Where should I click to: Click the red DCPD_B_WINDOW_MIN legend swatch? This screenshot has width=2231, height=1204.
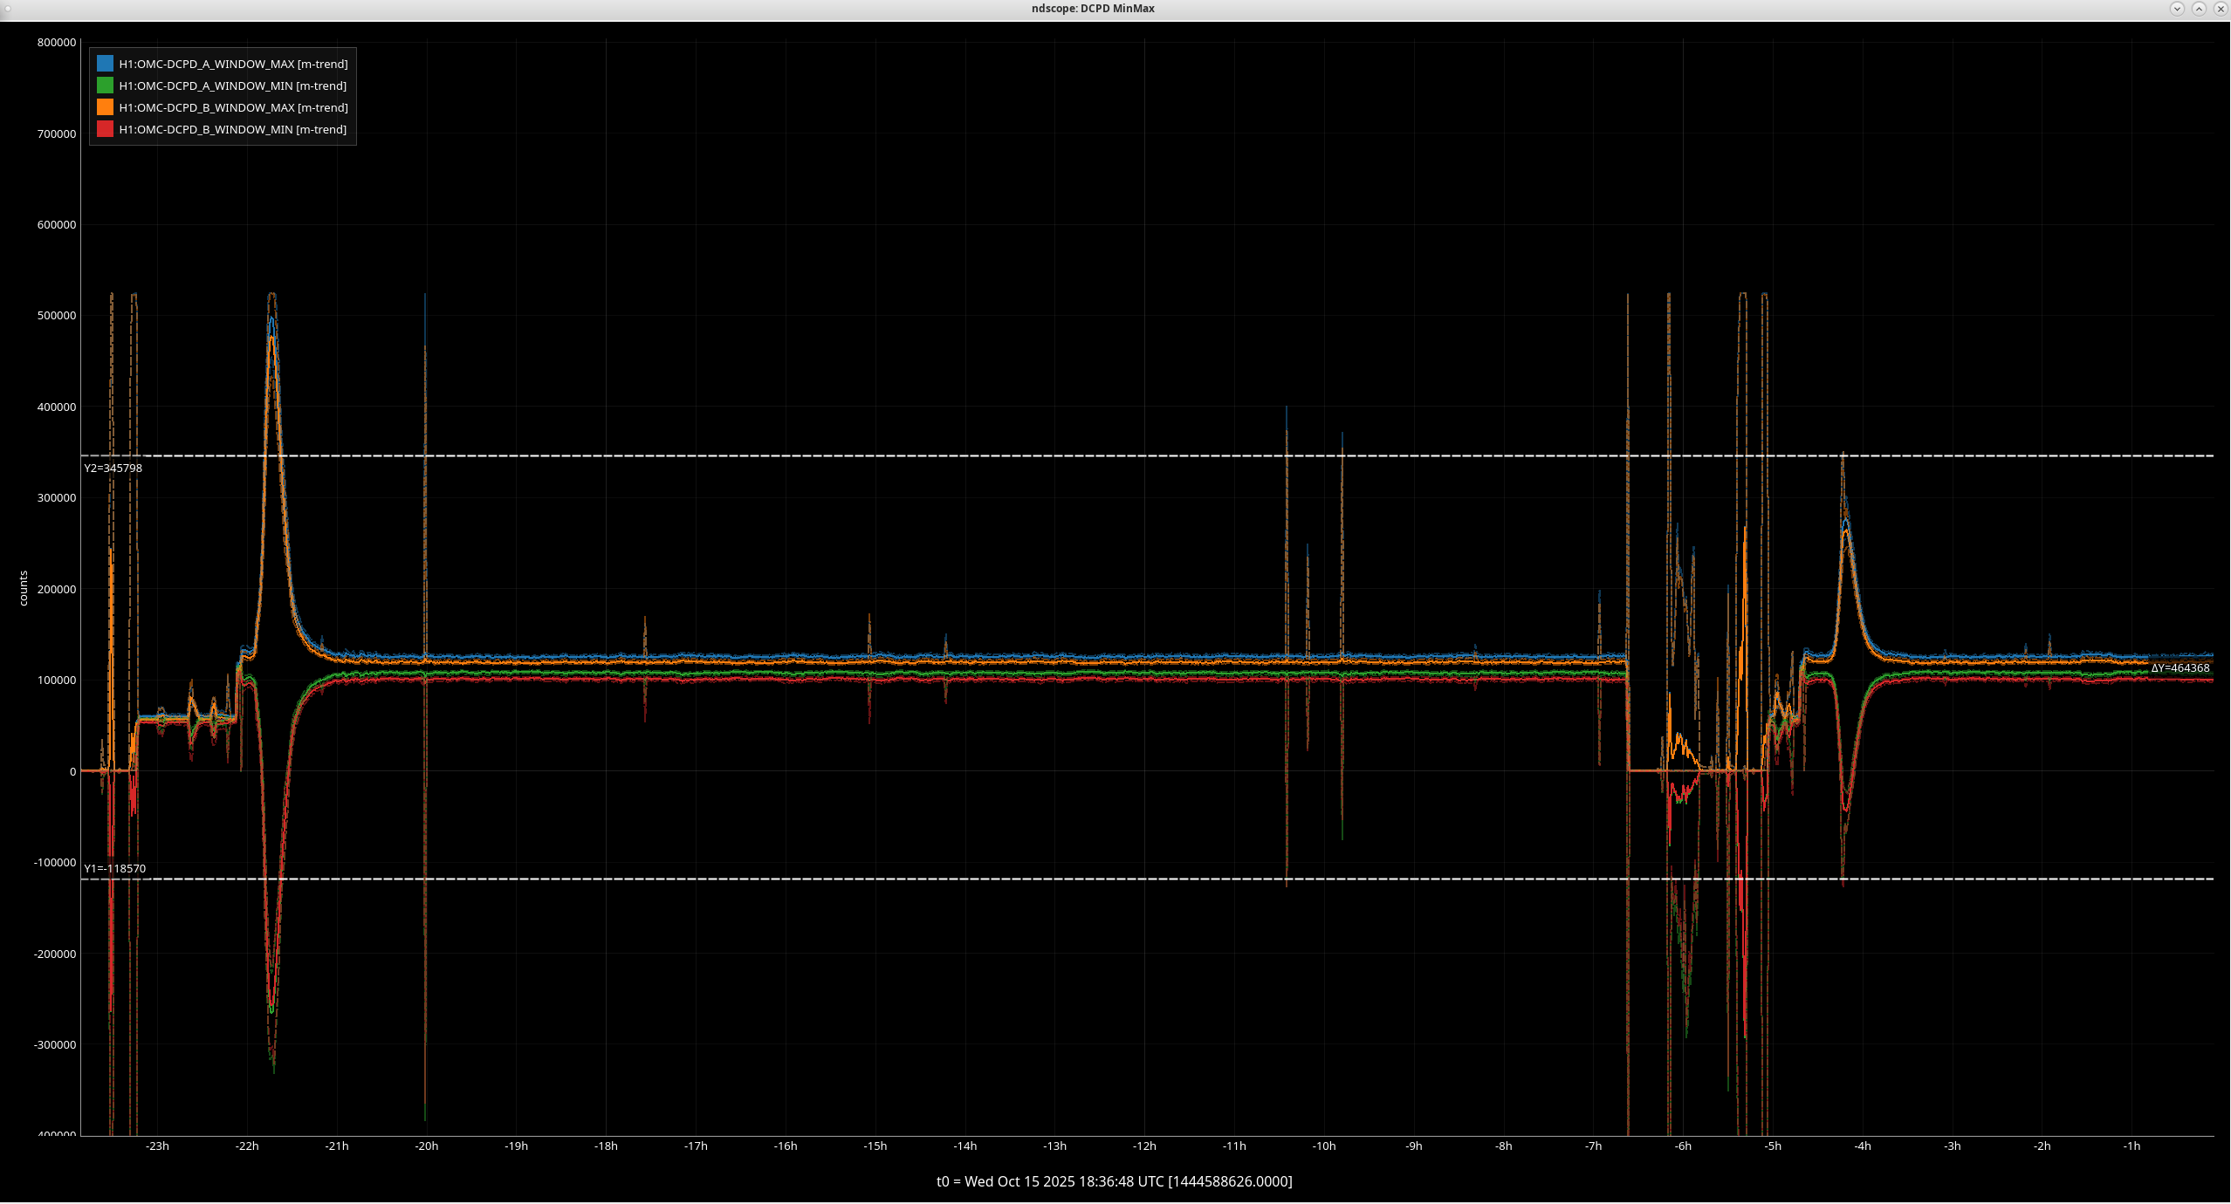(x=106, y=129)
